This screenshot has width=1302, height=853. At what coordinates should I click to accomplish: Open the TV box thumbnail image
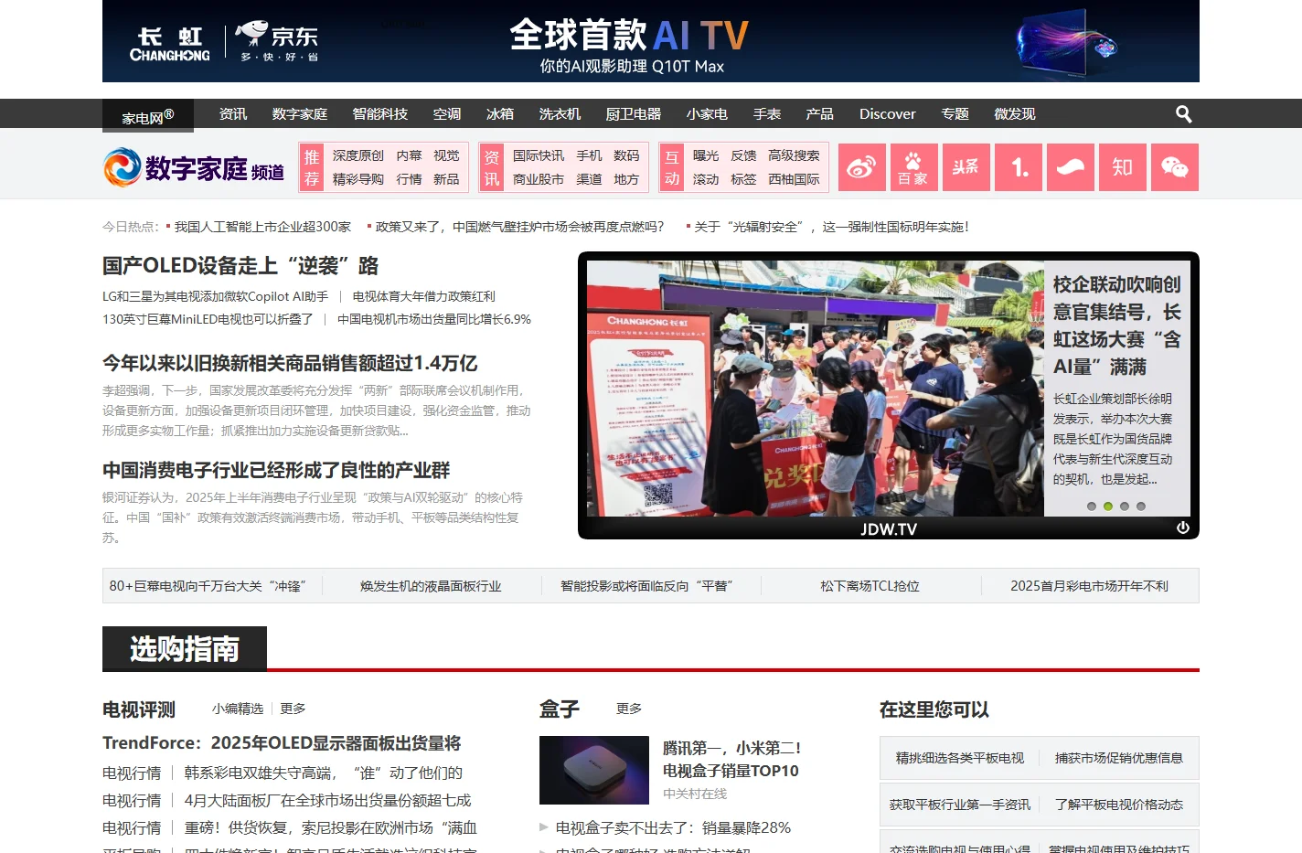(x=594, y=770)
